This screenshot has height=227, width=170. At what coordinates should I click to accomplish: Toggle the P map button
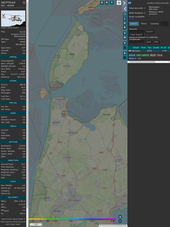click(x=125, y=43)
